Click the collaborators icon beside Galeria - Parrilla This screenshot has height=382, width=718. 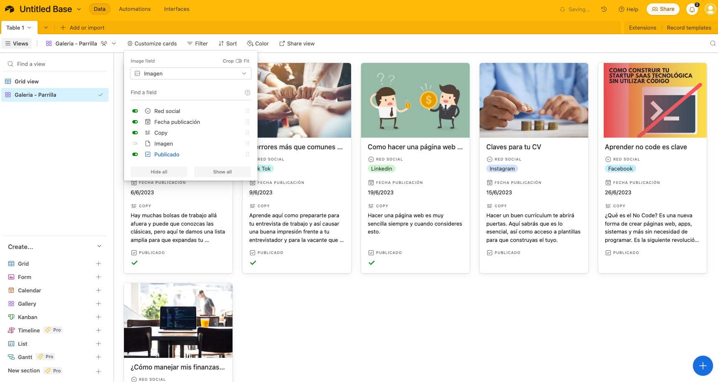104,43
